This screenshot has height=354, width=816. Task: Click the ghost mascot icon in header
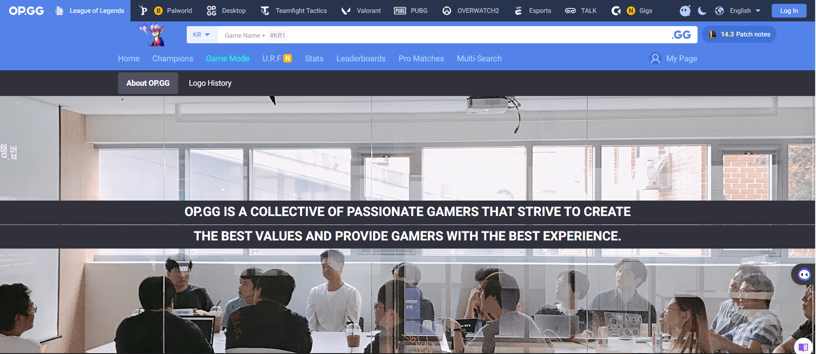click(685, 11)
